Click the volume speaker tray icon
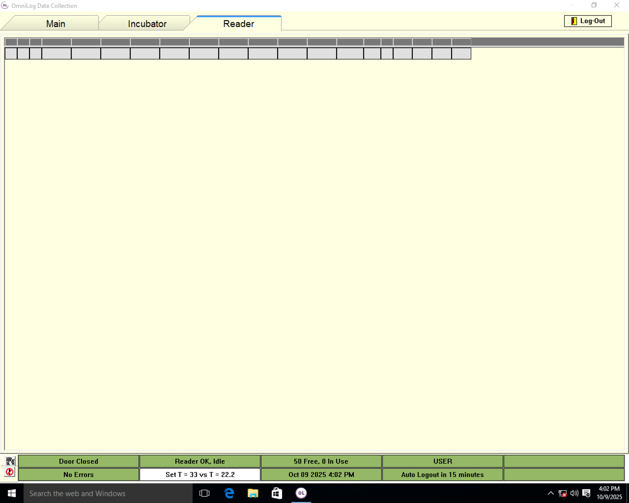This screenshot has width=629, height=503. (x=574, y=493)
